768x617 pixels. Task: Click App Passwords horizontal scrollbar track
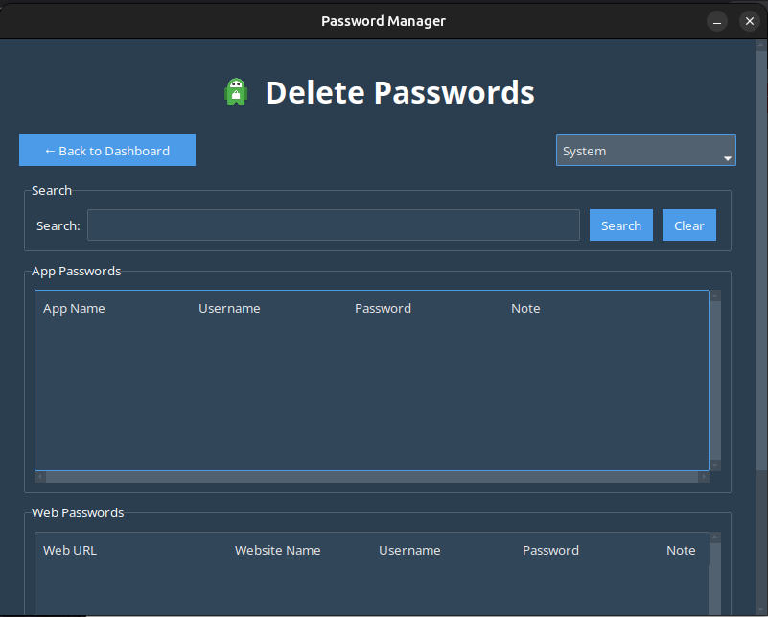click(x=372, y=477)
